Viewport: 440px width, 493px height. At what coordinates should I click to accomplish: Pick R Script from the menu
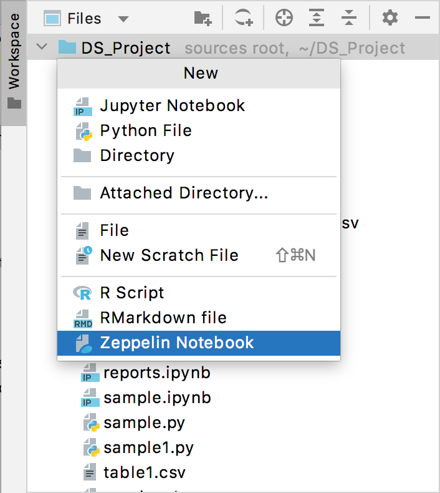[x=132, y=293]
